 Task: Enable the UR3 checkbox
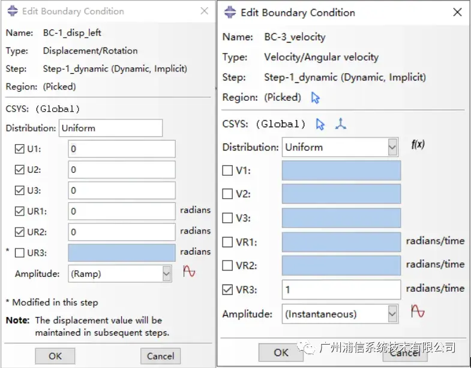(20, 253)
